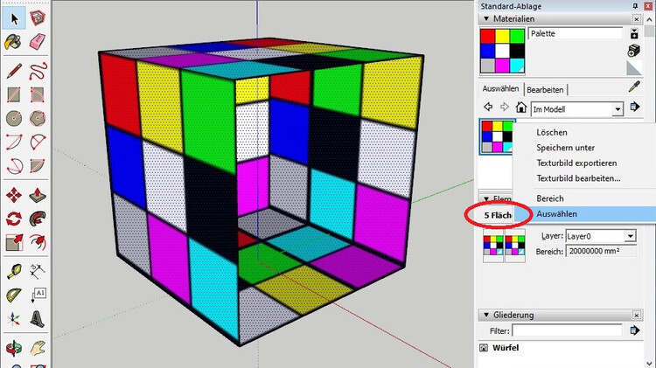Viewport: 656px width, 368px height.
Task: Choose Löschen from context menu
Action: point(552,132)
